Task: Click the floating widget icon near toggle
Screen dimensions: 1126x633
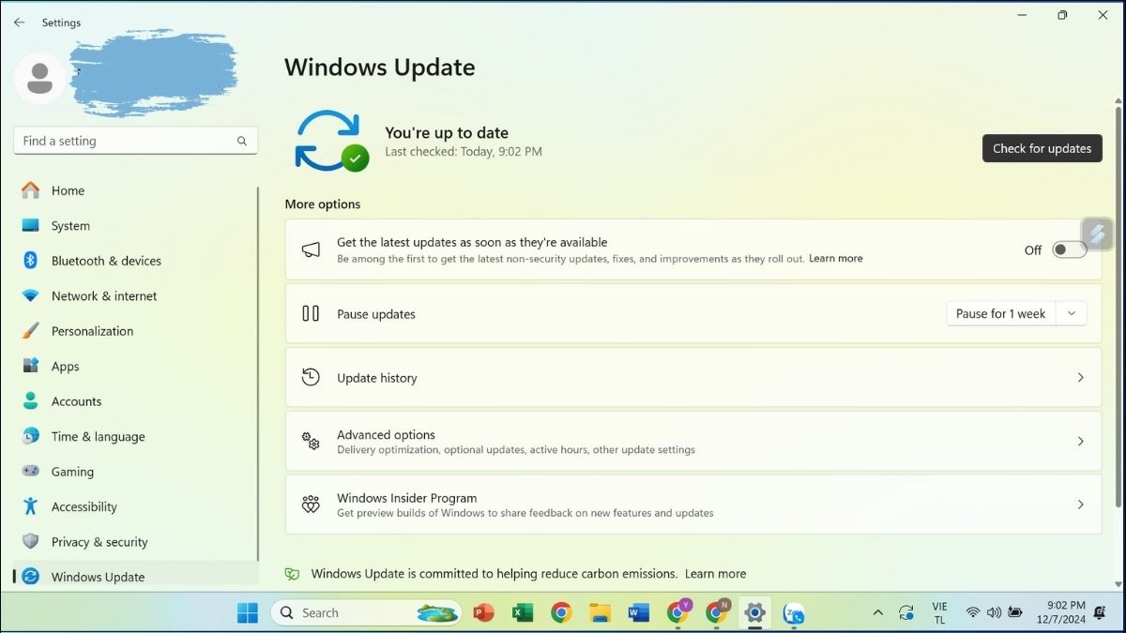Action: click(1097, 234)
